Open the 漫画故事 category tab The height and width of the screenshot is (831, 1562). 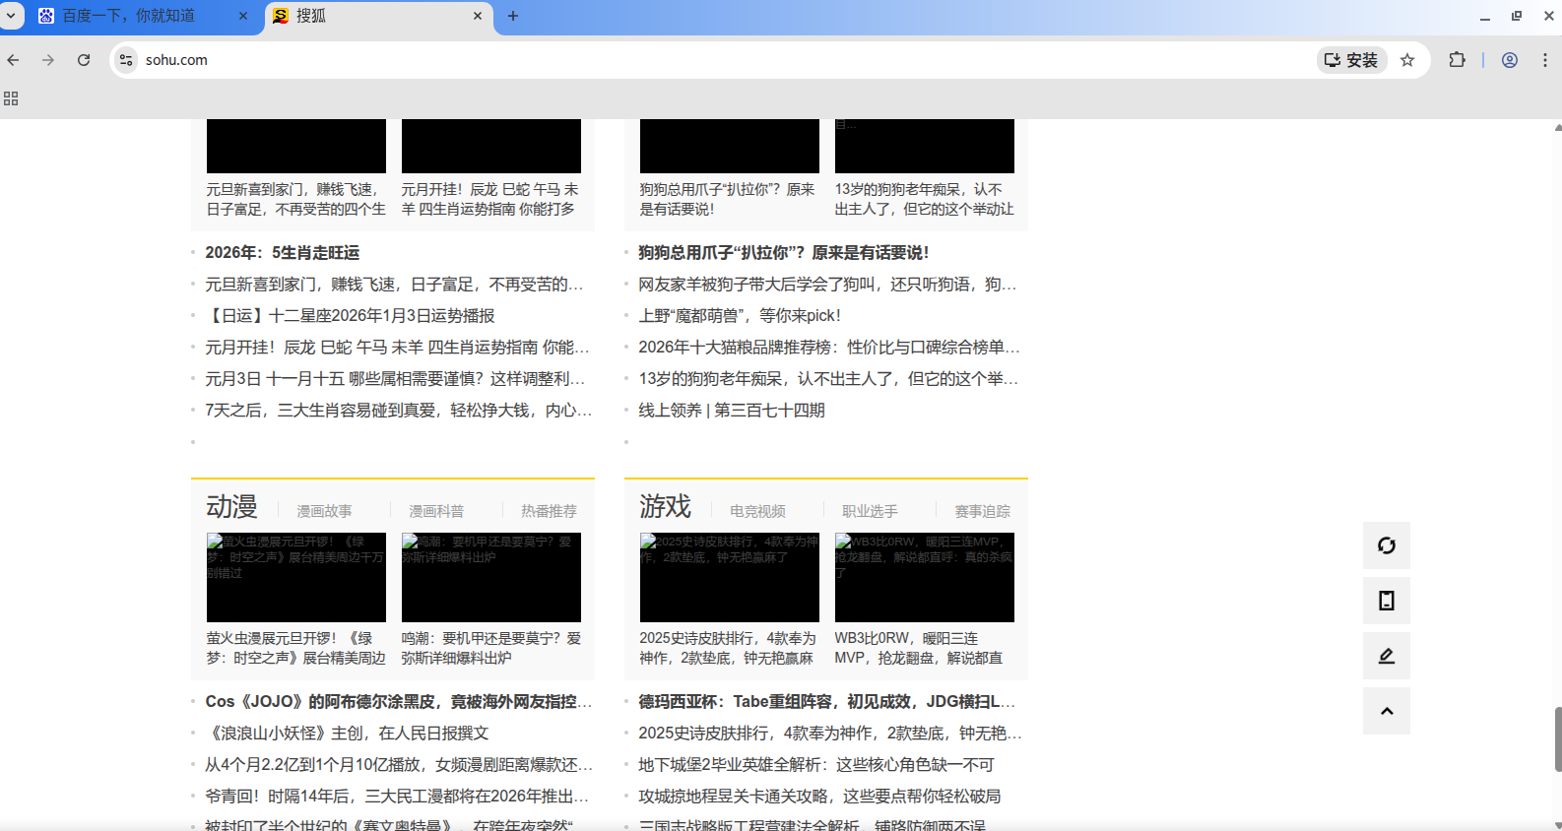[324, 511]
